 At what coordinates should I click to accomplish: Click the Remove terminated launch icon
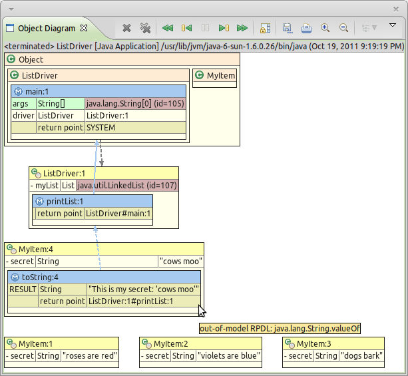click(x=126, y=28)
